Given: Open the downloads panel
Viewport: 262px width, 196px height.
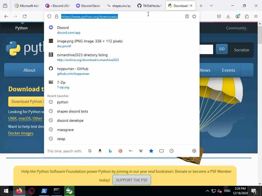Looking at the screenshot, I should point(228,16).
